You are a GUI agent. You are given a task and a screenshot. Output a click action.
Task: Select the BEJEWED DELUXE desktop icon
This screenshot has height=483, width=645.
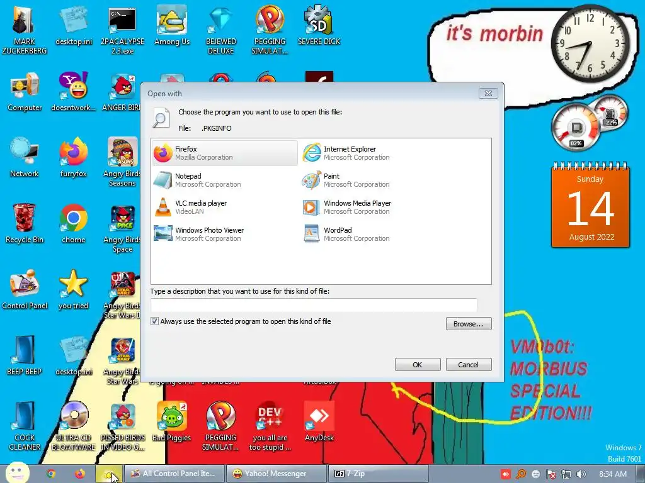click(221, 30)
